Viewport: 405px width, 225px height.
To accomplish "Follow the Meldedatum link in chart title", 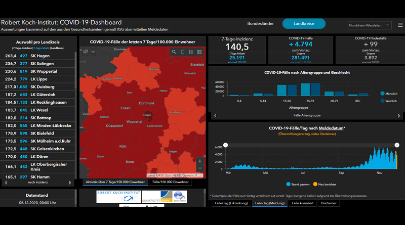I will 331,128.
